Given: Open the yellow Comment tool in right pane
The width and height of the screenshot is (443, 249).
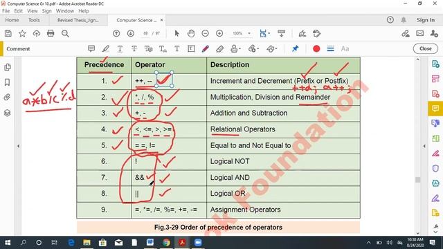Looking at the screenshot, I should (x=435, y=109).
